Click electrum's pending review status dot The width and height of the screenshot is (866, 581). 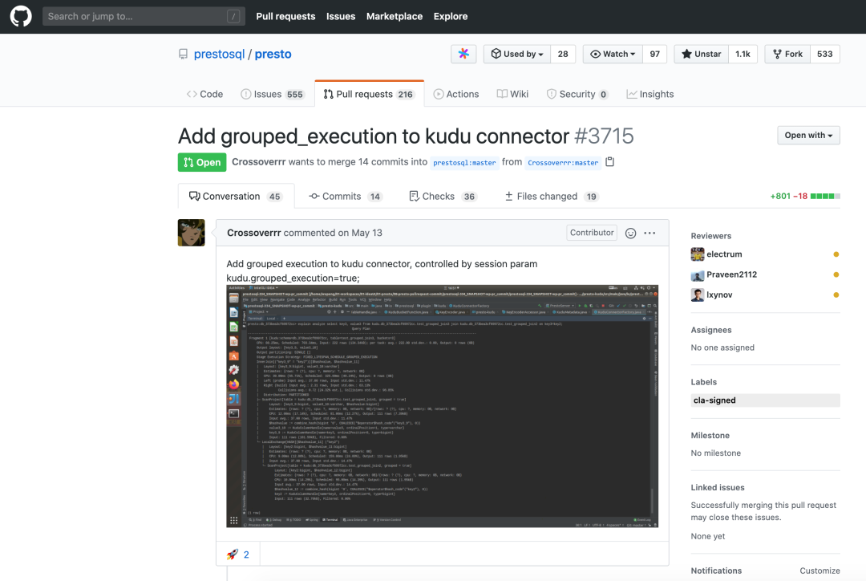836,254
